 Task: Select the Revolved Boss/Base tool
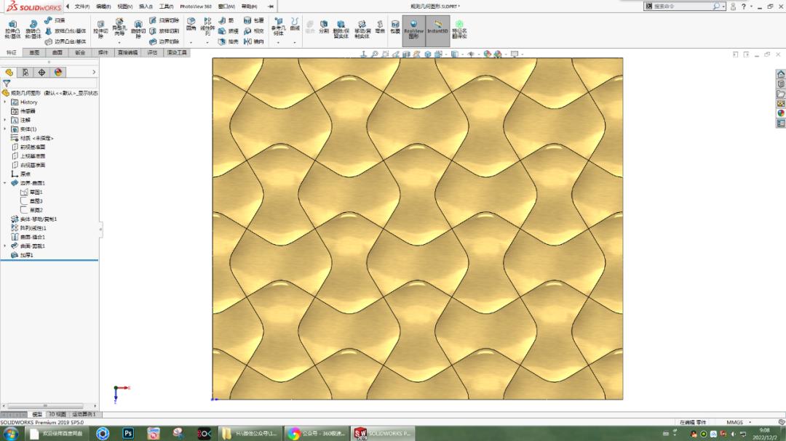(33, 27)
